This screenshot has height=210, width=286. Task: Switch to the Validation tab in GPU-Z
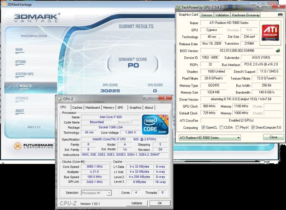tap(222, 15)
